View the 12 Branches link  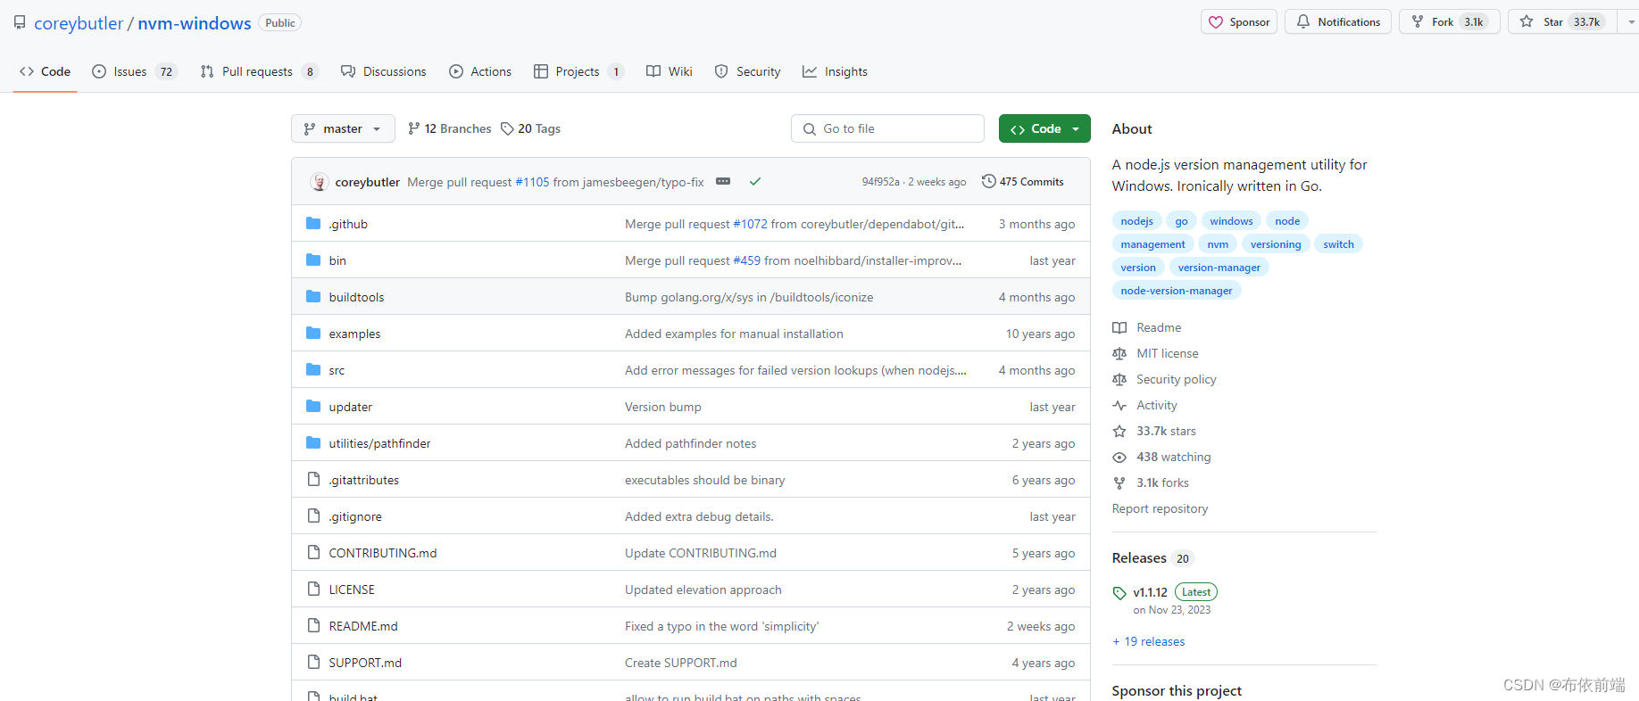(x=449, y=128)
